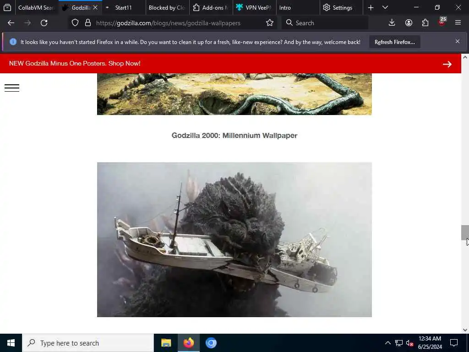Click scrollbar up arrow

465,57
